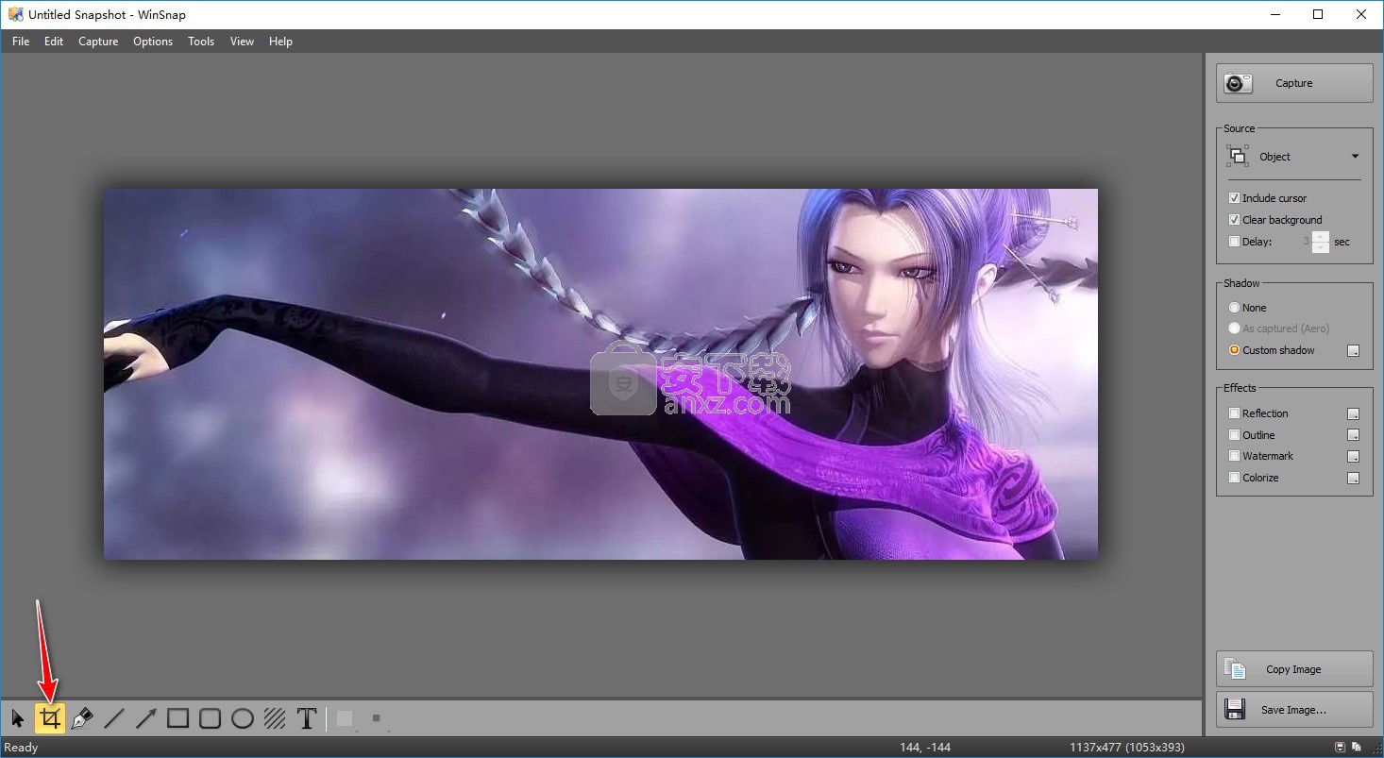
Task: Click the 144, -144 coordinates readout
Action: 925,748
